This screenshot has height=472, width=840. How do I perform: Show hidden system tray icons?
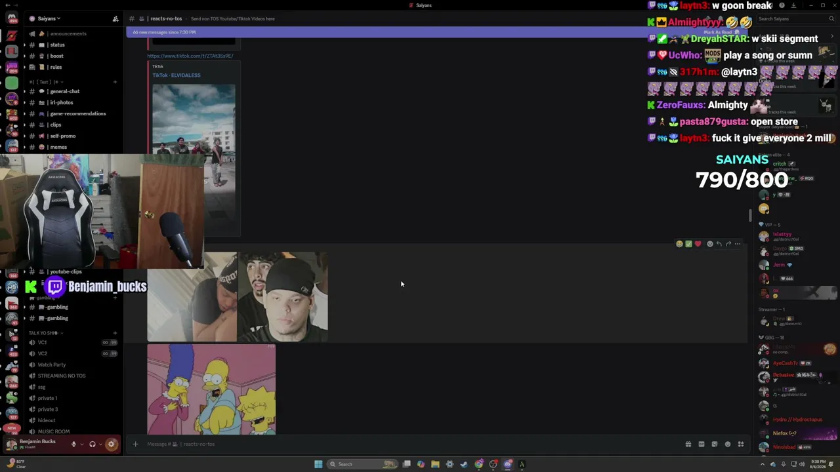(x=763, y=464)
